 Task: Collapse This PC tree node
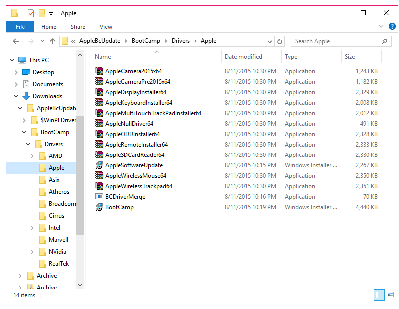[12, 60]
